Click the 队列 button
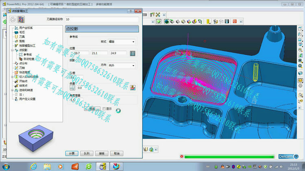 click(x=87, y=154)
